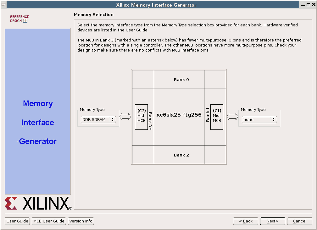
Task: Proceed with the Next button
Action: click(272, 221)
